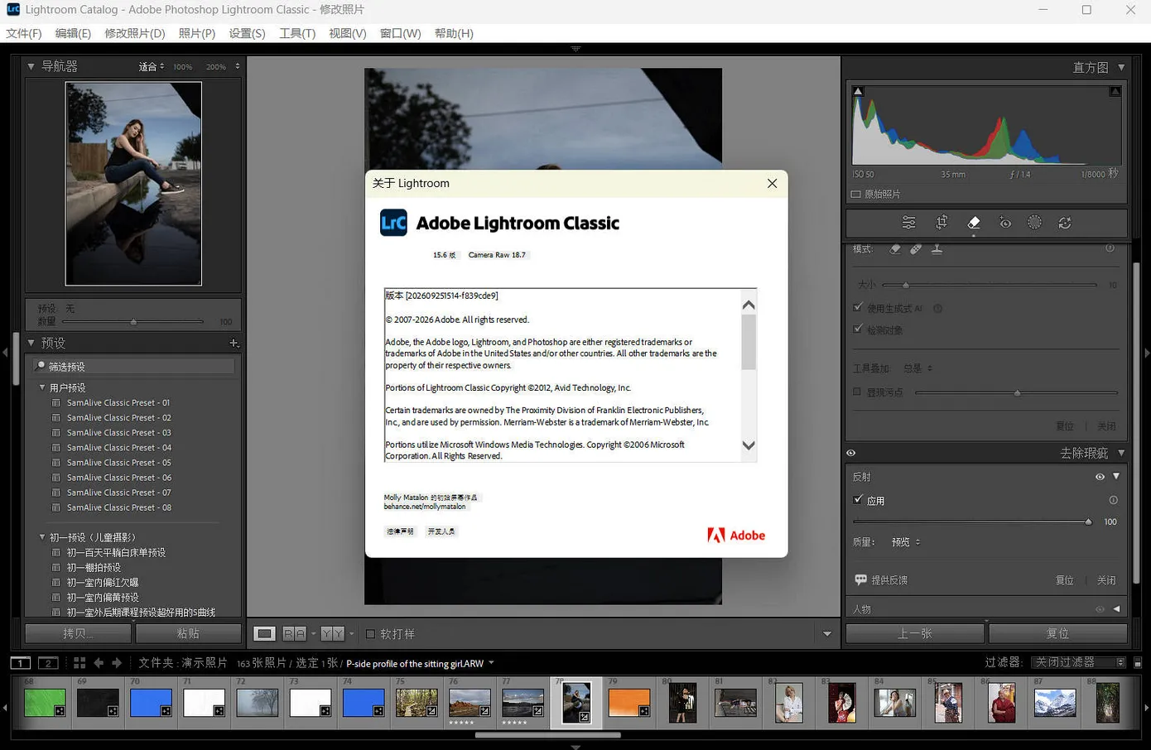Open the 照片(P) menu
Image resolution: width=1151 pixels, height=750 pixels.
pyautogui.click(x=197, y=33)
